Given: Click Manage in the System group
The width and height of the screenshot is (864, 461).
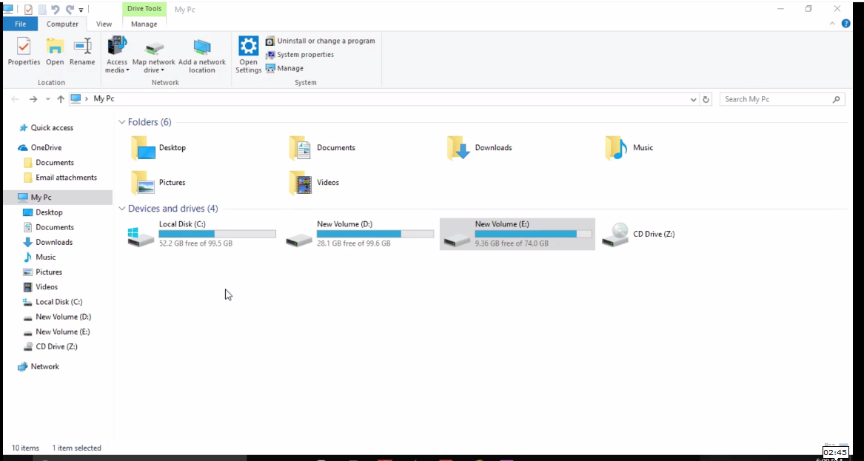Looking at the screenshot, I should click(284, 68).
